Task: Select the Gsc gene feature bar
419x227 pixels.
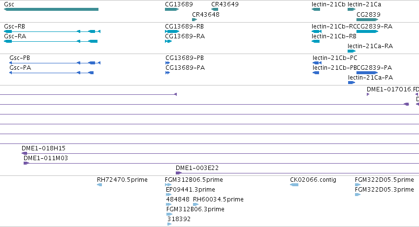Action: click(x=51, y=9)
